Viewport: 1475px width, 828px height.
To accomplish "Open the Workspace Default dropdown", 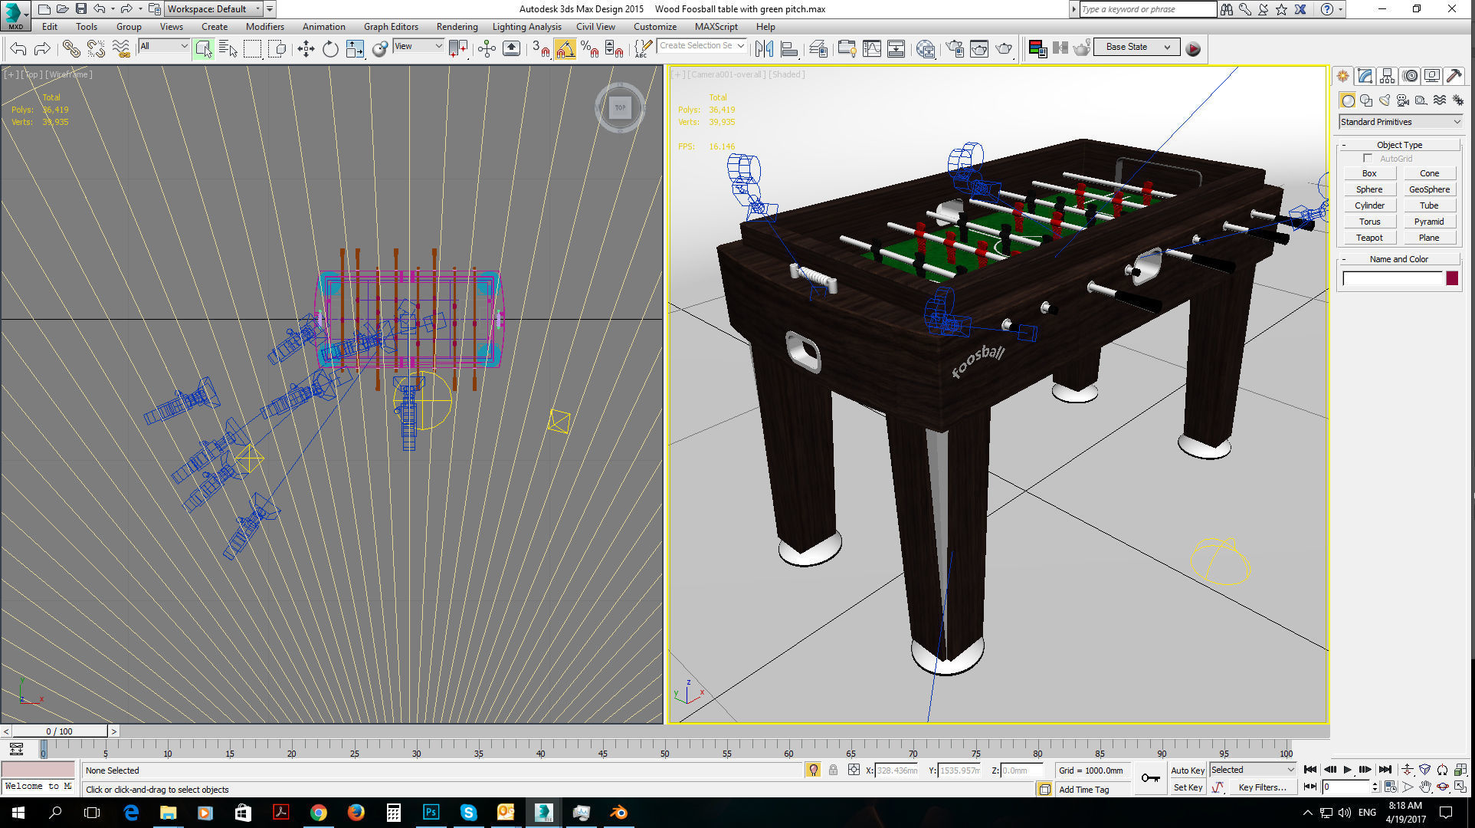I will 214,9.
